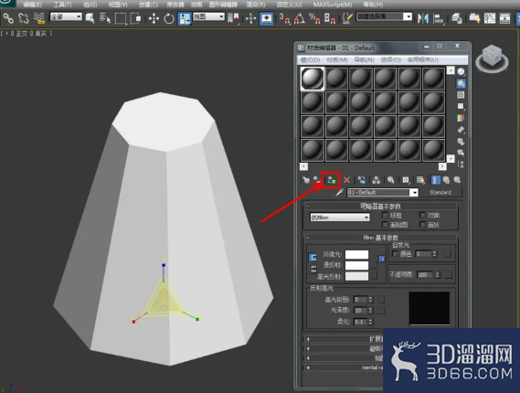Click Bind to Space Warp tool

coord(39,18)
